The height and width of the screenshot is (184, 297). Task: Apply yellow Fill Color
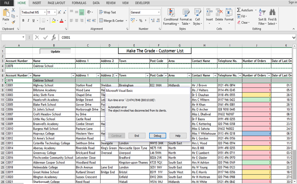pos(54,21)
